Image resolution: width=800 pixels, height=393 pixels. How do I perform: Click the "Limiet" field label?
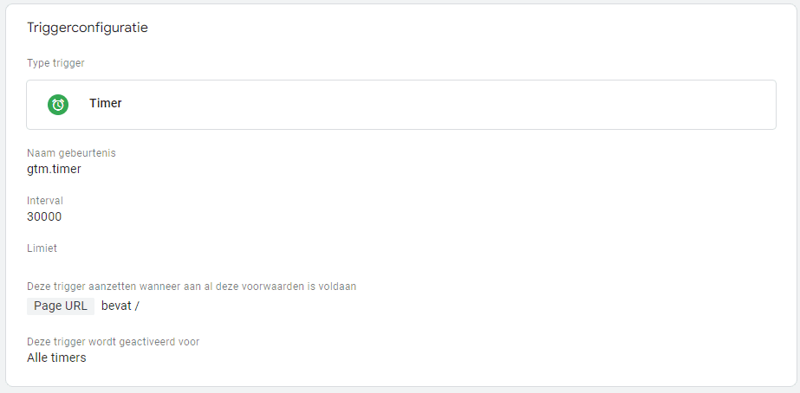(x=42, y=248)
